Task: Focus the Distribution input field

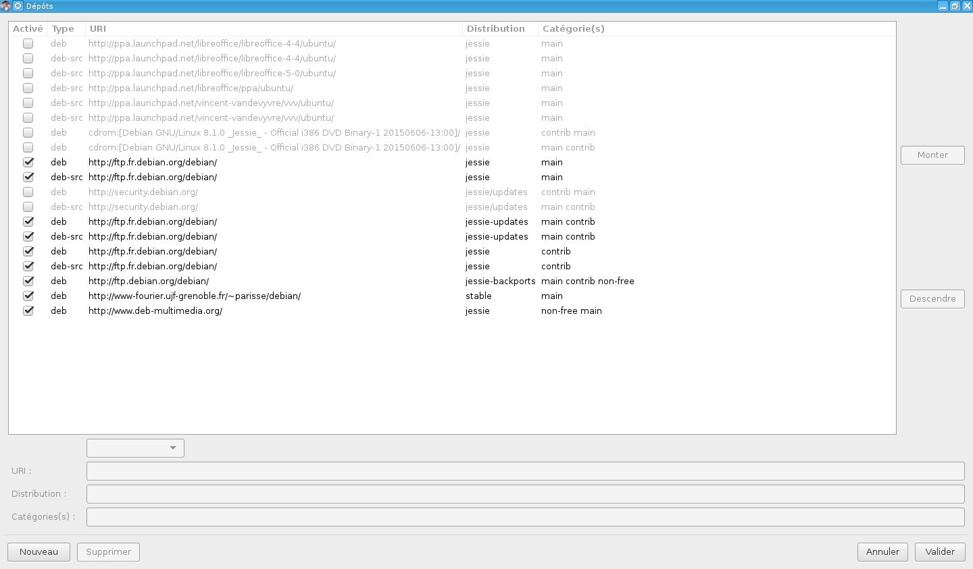Action: tap(525, 494)
